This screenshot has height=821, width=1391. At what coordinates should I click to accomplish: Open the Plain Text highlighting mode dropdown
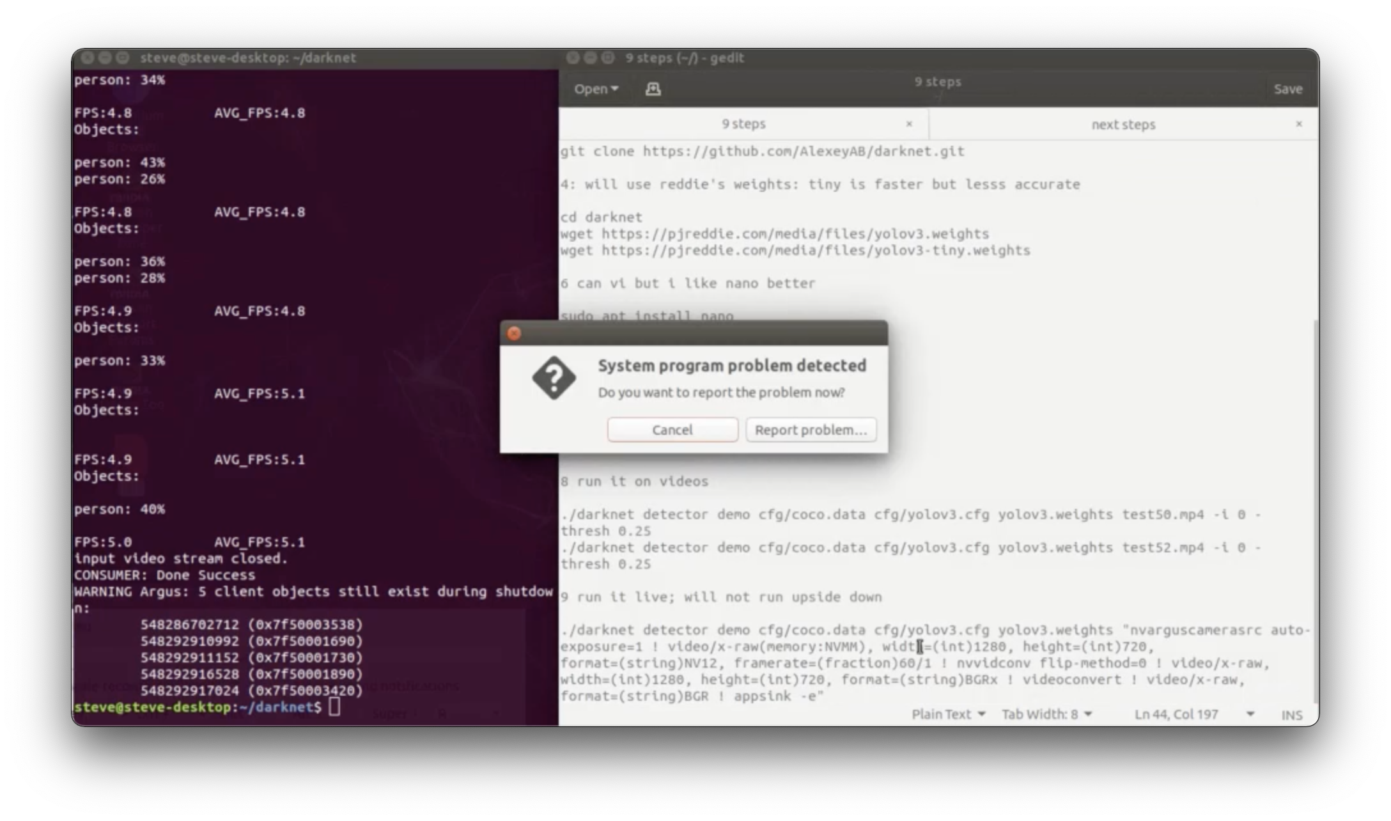point(949,714)
